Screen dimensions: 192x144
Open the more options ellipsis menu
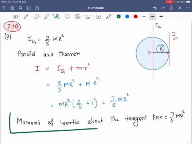[x=188, y=8]
